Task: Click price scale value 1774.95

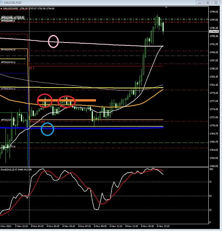Action: tap(214, 109)
